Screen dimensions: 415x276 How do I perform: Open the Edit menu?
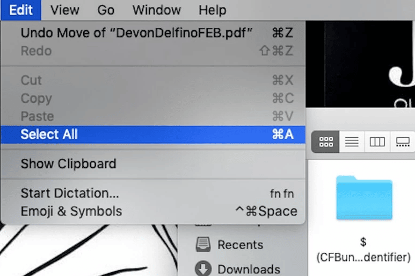(21, 10)
